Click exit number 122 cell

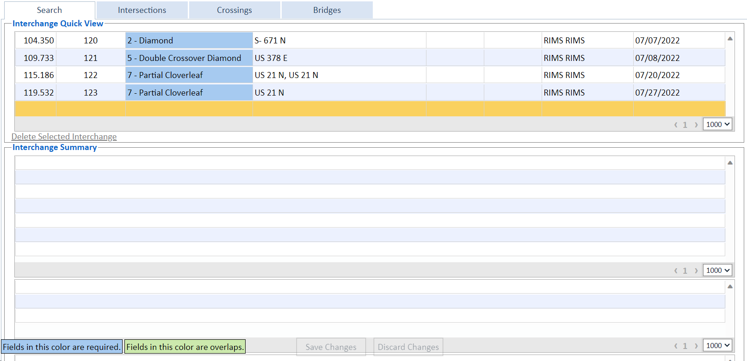(91, 75)
